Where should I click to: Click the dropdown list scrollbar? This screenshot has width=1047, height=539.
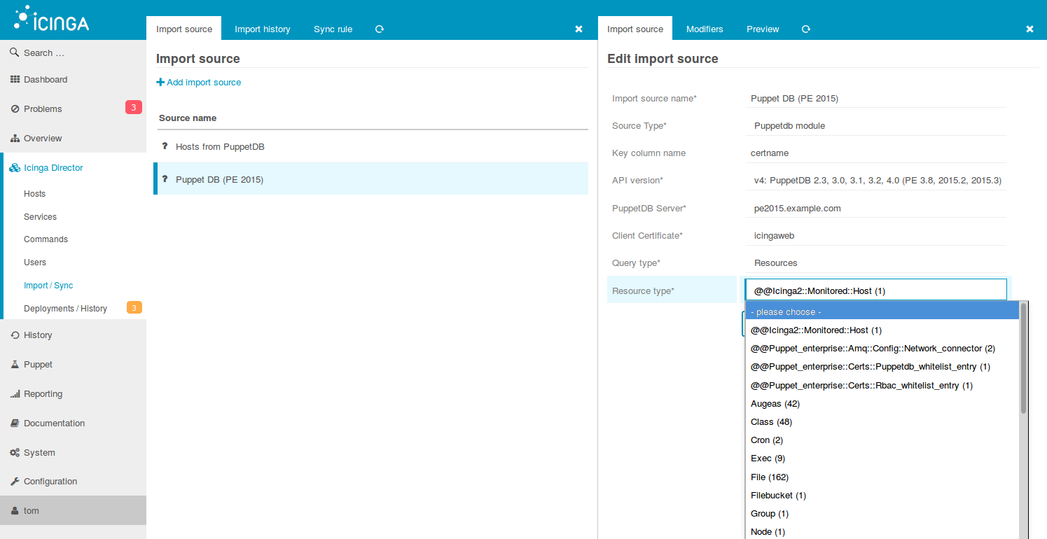(1023, 358)
